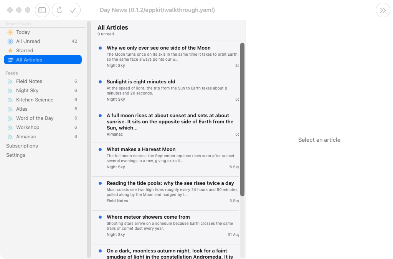Click the star icon beside Starred
The height and width of the screenshot is (259, 393).
tap(10, 50)
